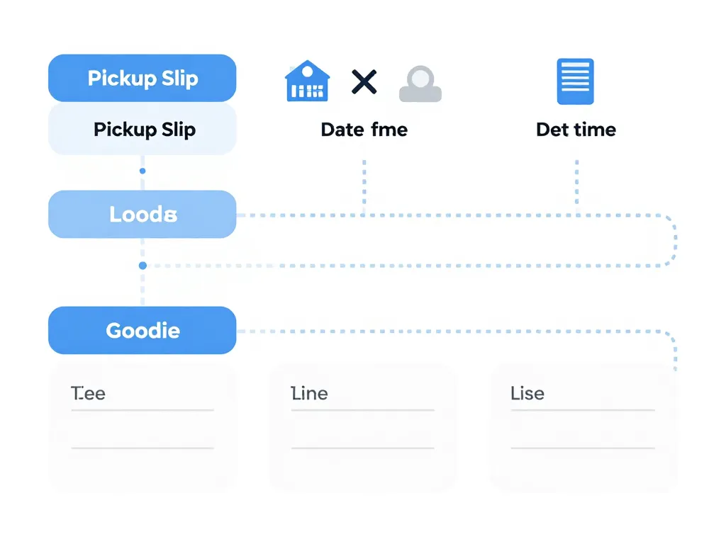Click second input line in Tee card
Image resolution: width=726 pixels, height=544 pixels.
pos(143,448)
